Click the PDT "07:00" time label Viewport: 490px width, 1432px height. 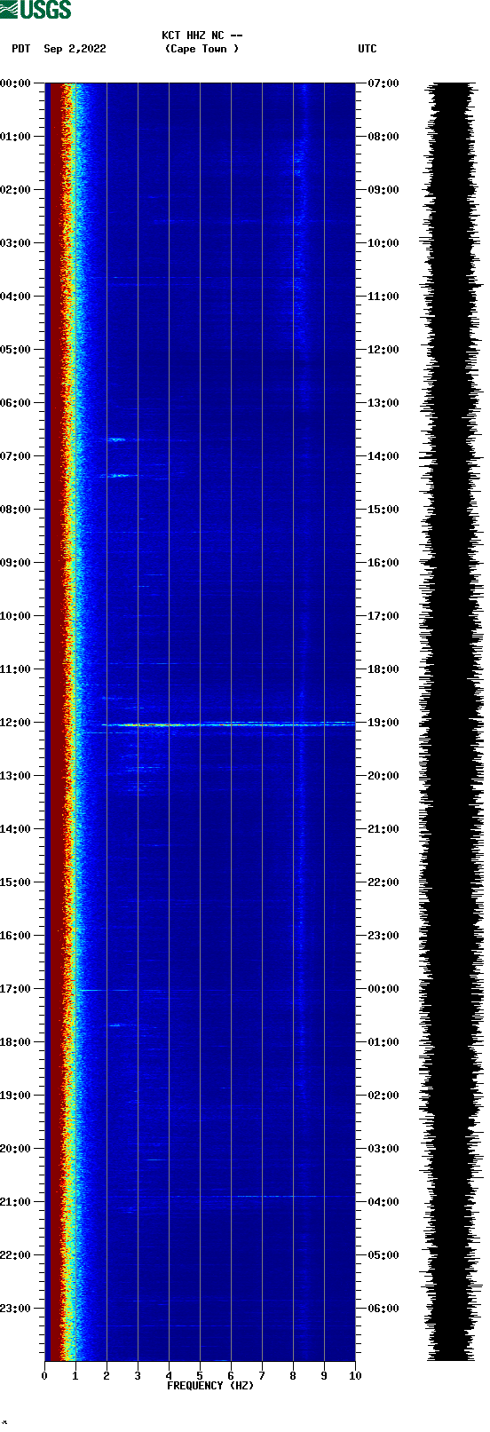15,456
